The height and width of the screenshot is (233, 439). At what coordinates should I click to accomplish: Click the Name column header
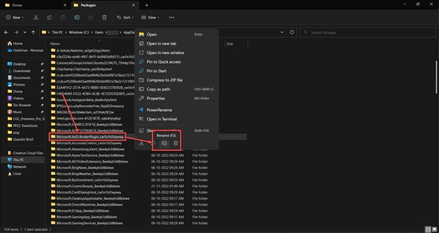[55, 44]
